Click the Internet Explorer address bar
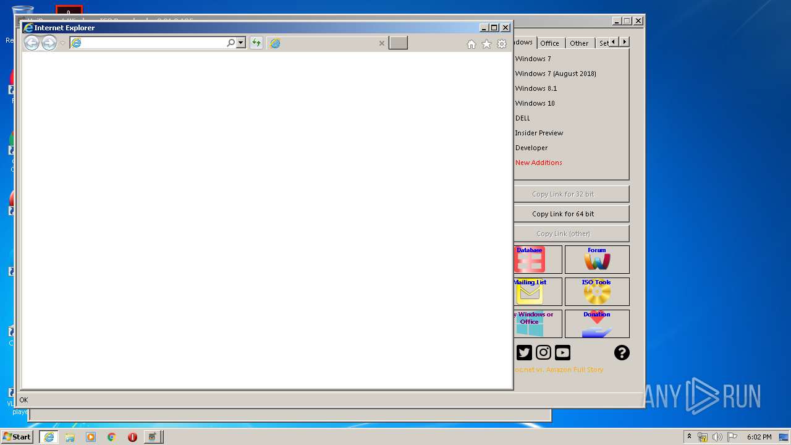The width and height of the screenshot is (791, 445). click(148, 43)
